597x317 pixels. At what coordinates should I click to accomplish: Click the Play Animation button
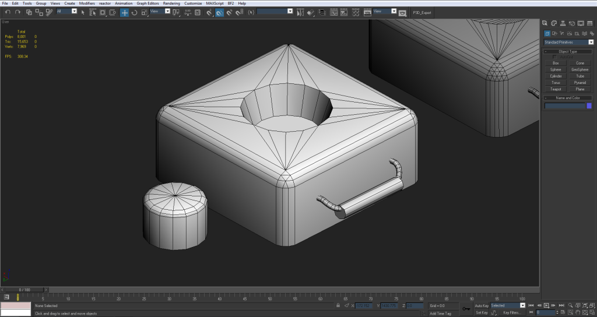[546, 305]
